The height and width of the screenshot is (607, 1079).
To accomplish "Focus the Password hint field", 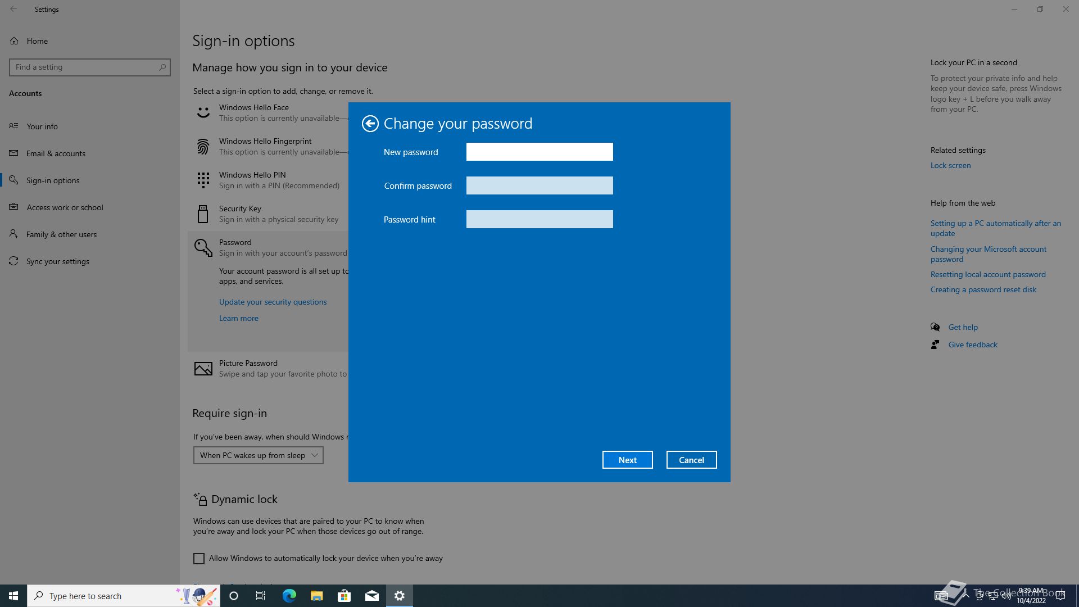I will (539, 219).
